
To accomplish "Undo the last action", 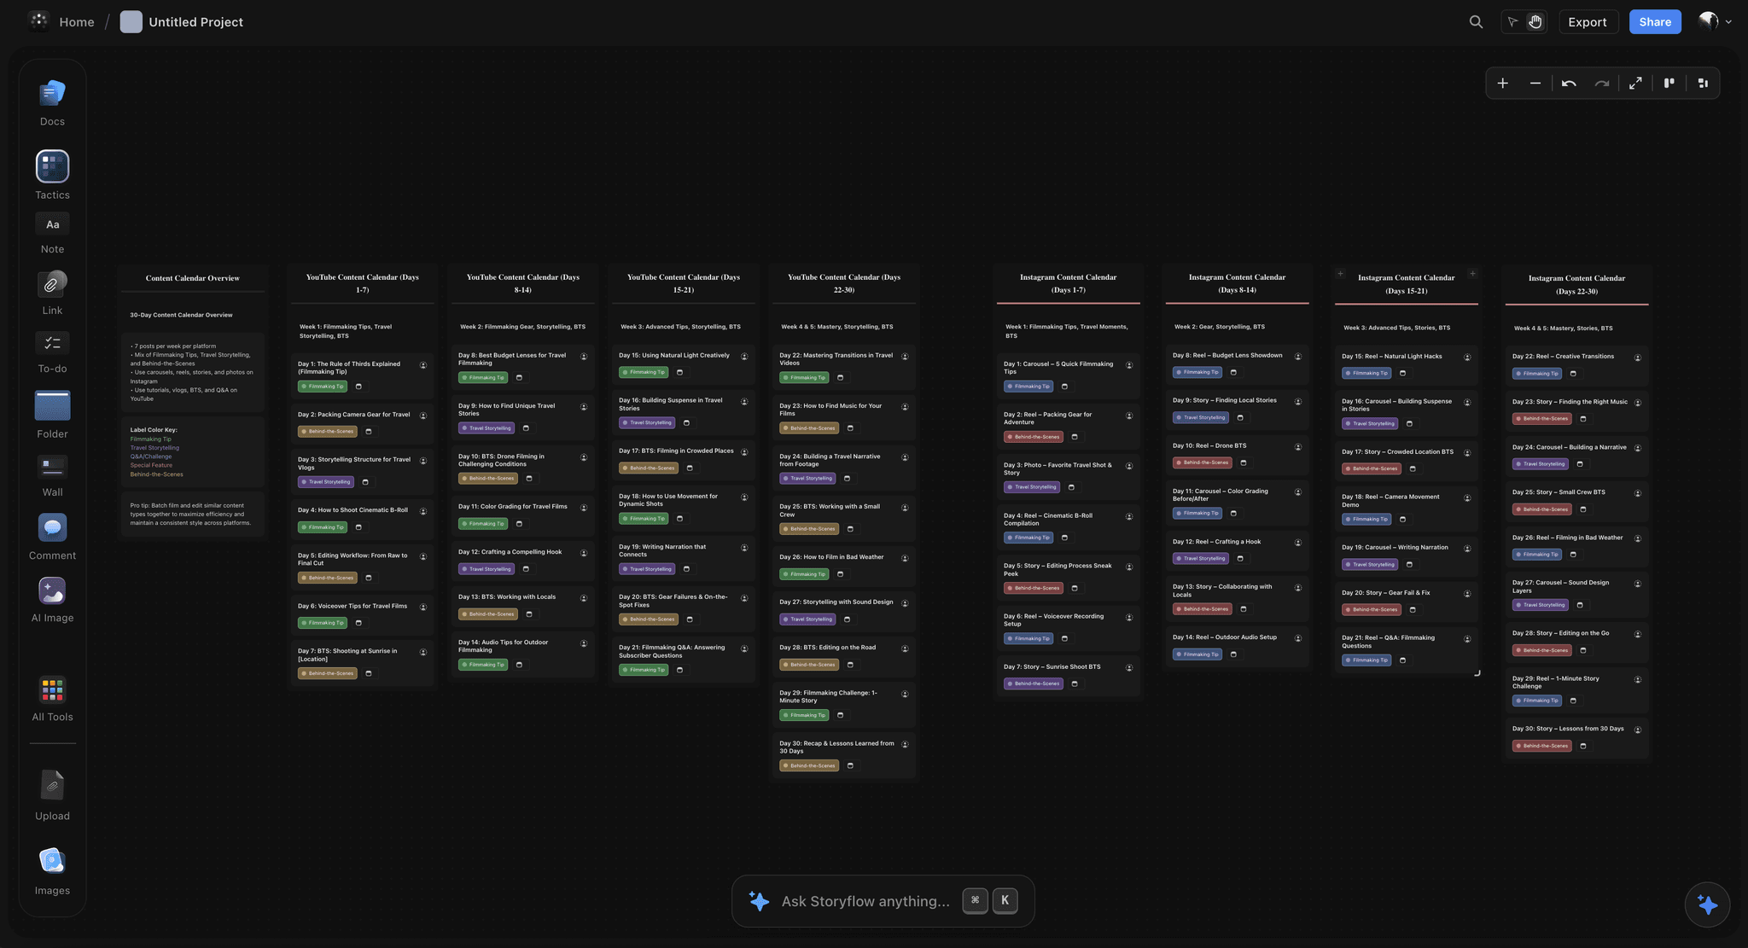I will point(1569,84).
